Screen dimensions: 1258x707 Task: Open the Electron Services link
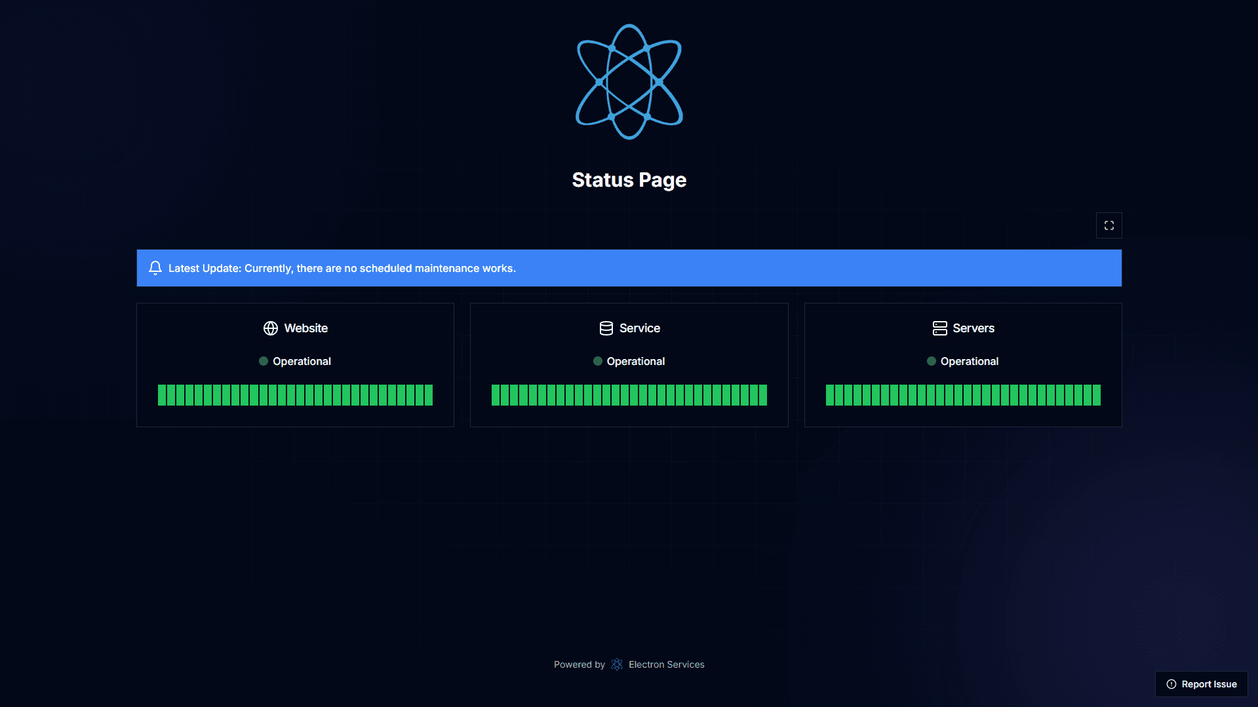coord(666,664)
